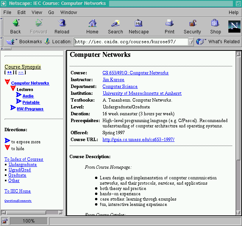Collapse the location toolbar grip handle
This screenshot has width=242, height=226.
(2, 42)
